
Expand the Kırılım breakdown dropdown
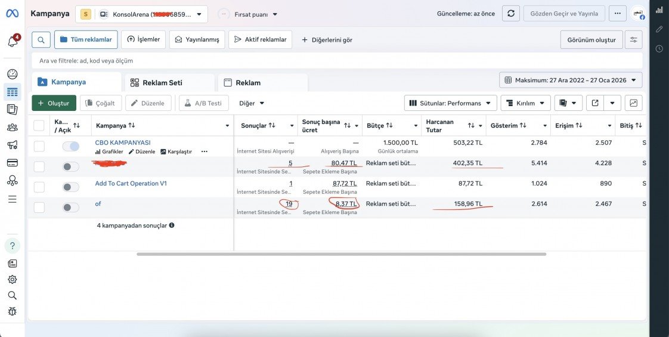(526, 103)
